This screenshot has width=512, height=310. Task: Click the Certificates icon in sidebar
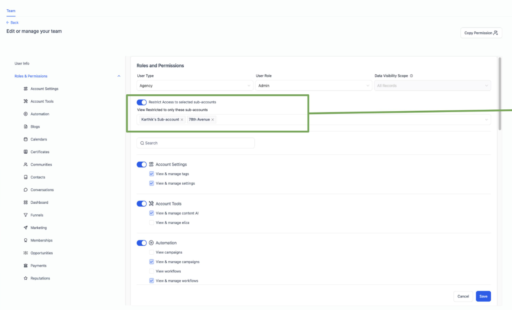26,152
